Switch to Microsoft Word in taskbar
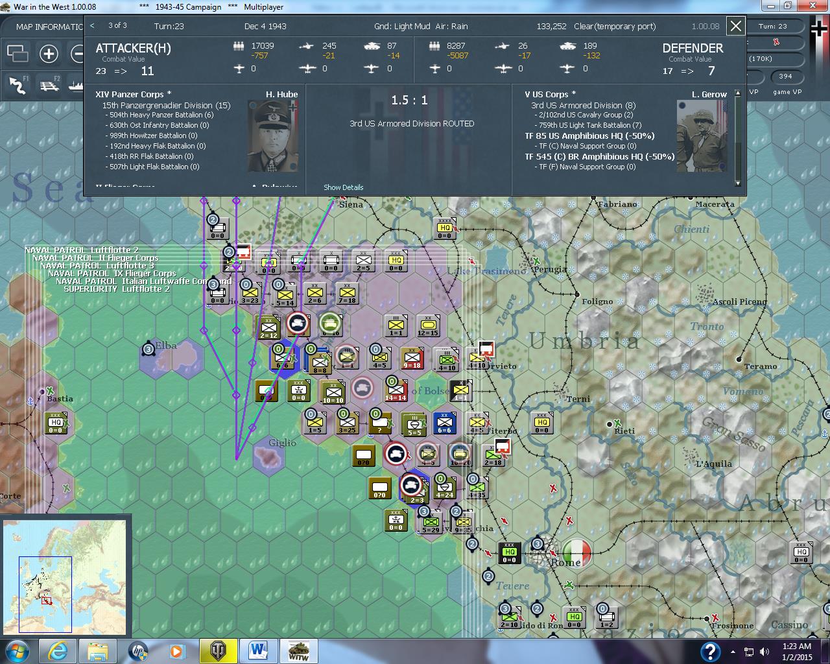This screenshot has height=664, width=830. (259, 651)
